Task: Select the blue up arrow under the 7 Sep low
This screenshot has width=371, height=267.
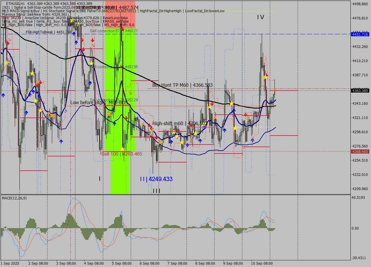Action: [x=171, y=142]
